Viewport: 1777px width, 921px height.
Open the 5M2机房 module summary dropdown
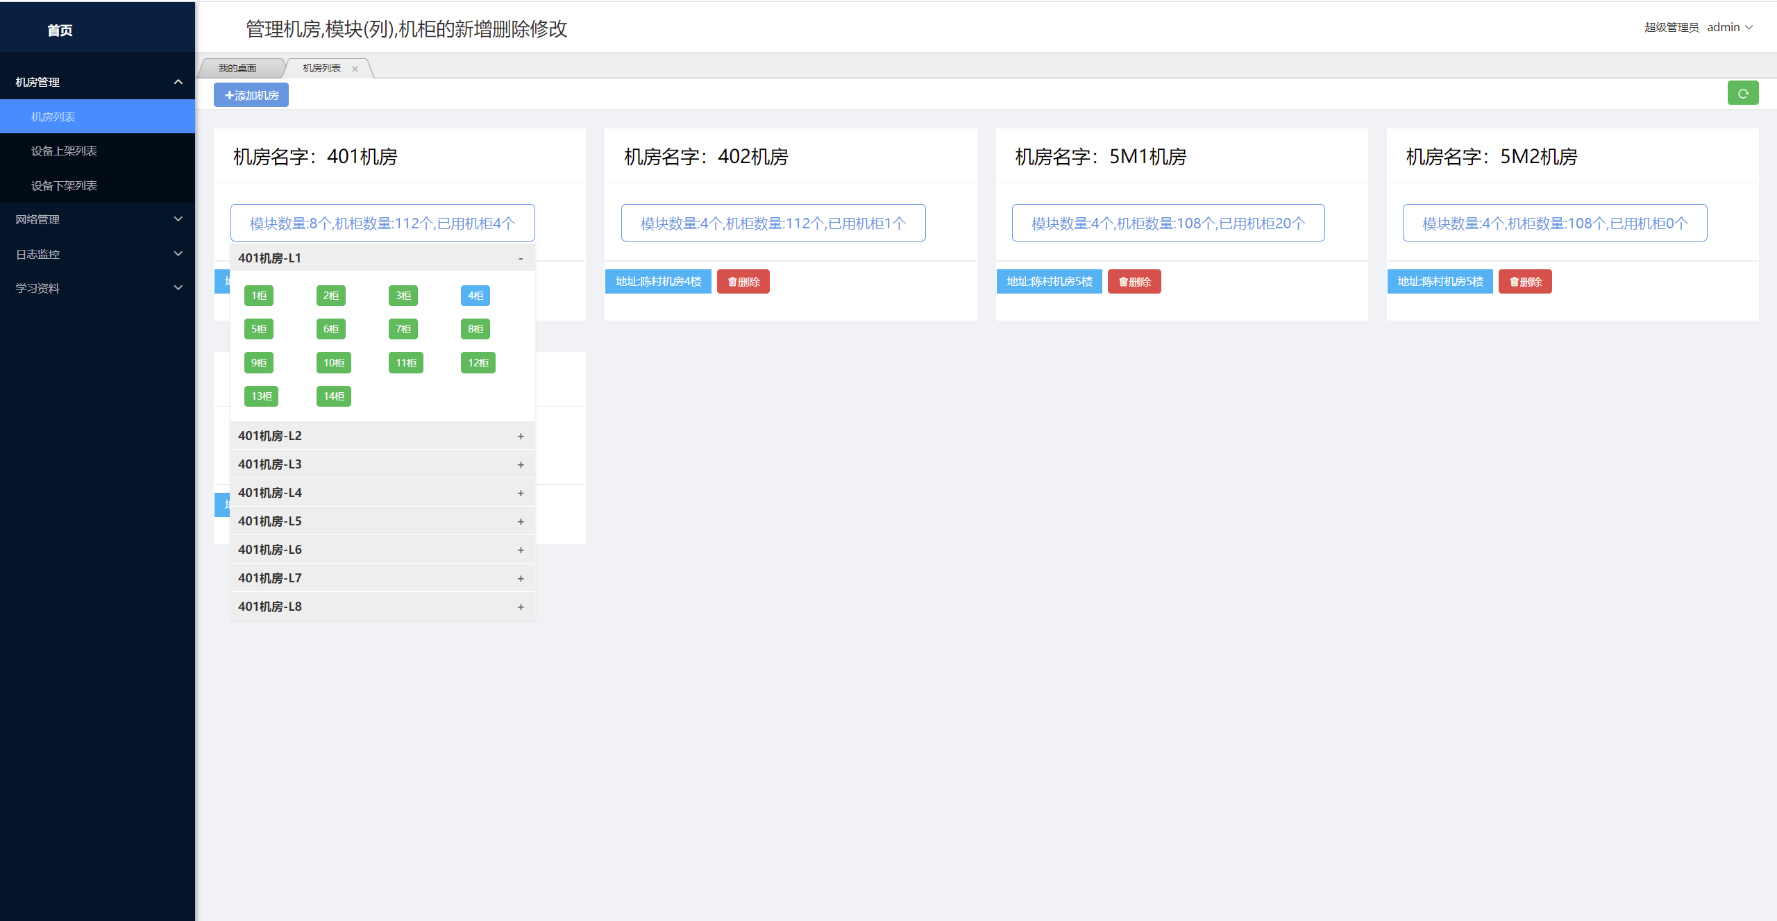pos(1555,223)
